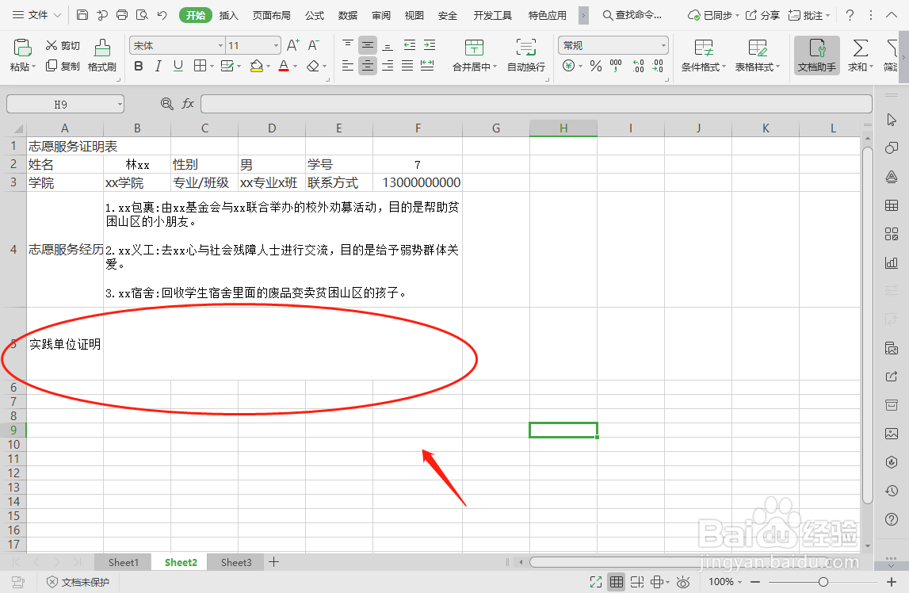909x593 pixels.
Task: Open the chart panel in right sidebar
Action: pyautogui.click(x=891, y=262)
